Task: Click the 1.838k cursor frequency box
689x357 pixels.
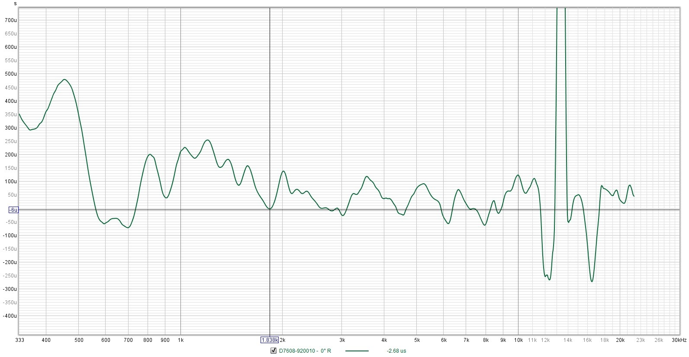Action: coord(270,340)
